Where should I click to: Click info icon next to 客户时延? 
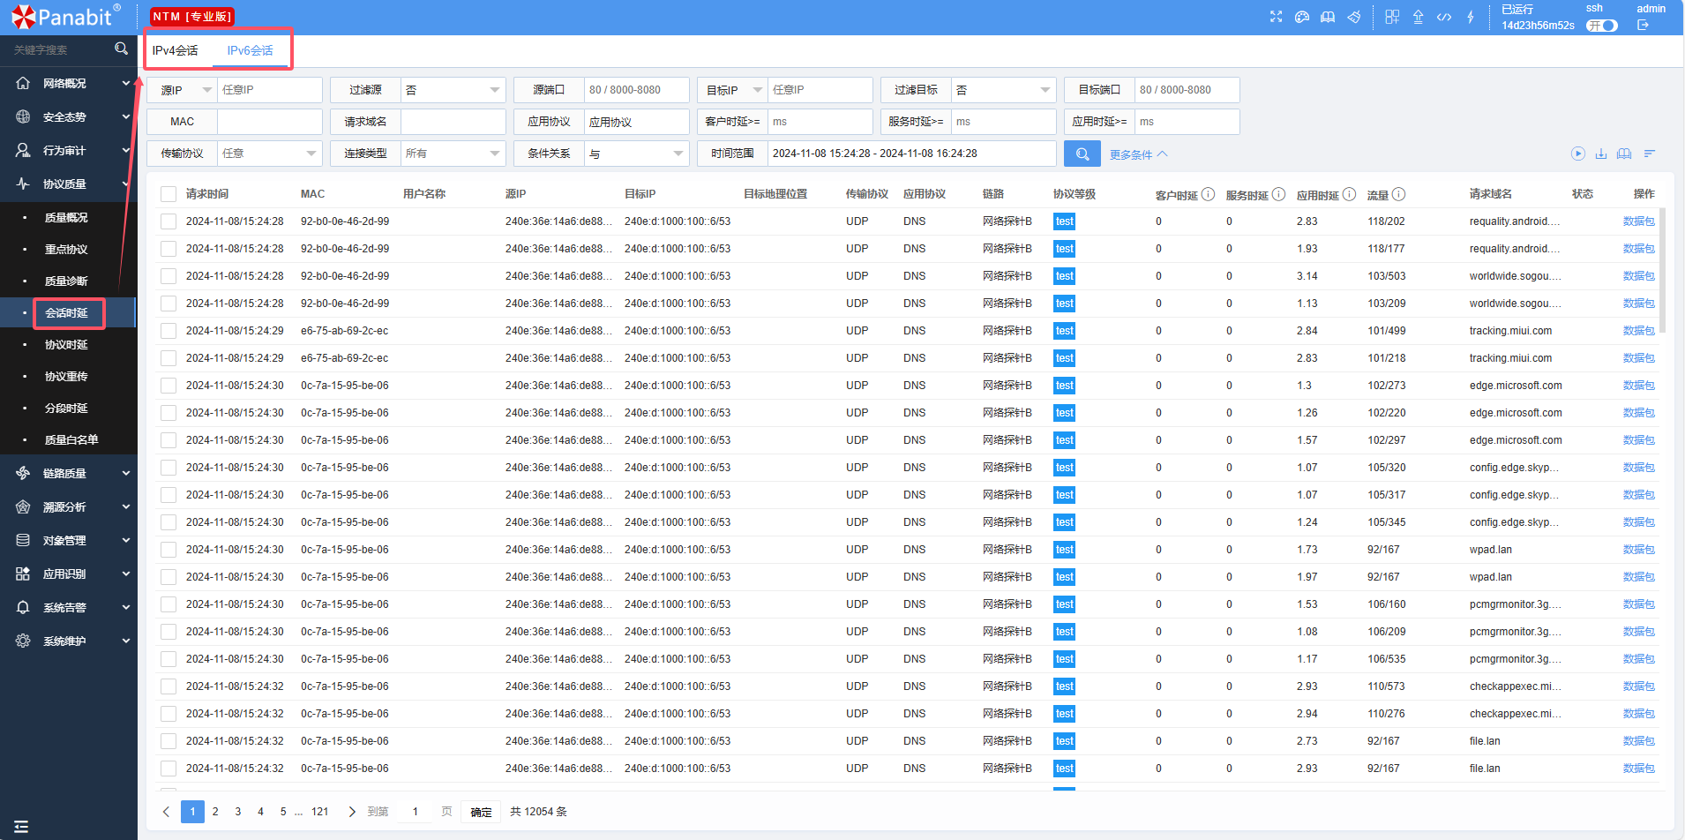pyautogui.click(x=1208, y=194)
